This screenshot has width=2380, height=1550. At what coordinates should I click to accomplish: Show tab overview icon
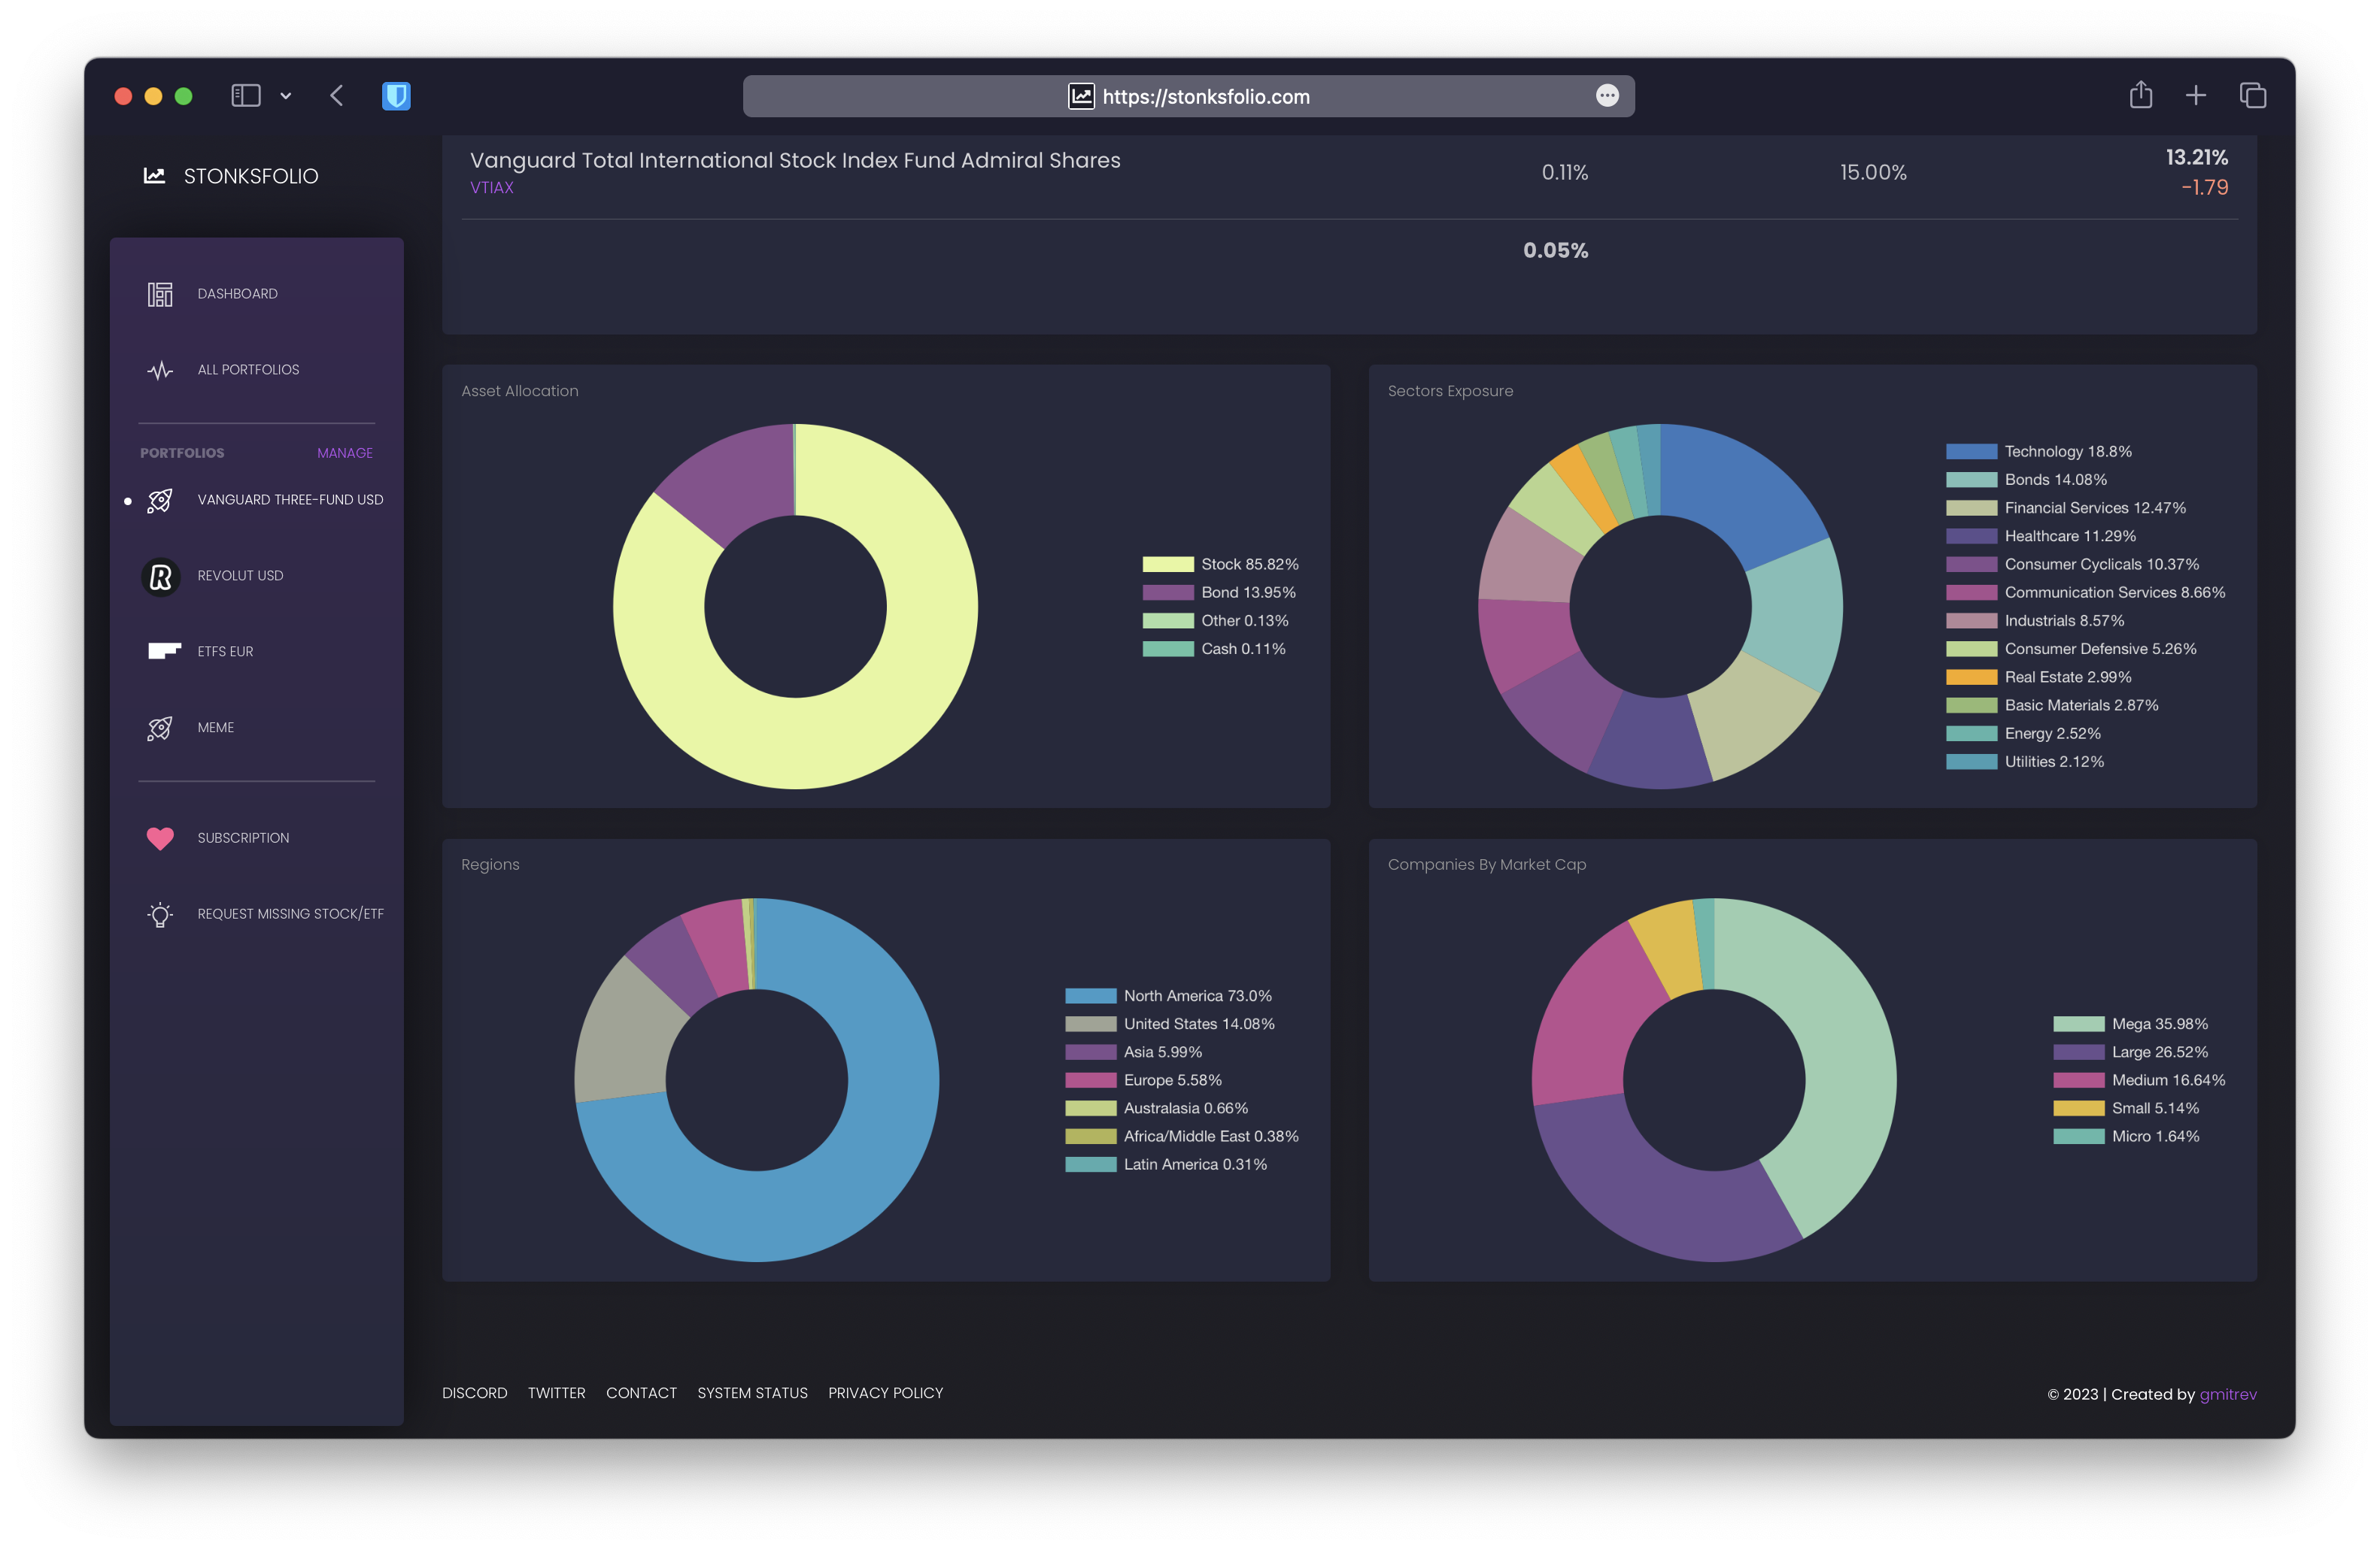coord(2253,96)
